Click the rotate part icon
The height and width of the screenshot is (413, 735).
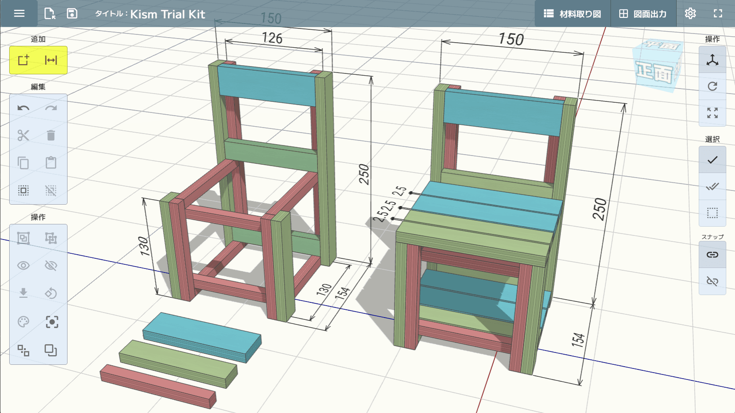point(51,293)
